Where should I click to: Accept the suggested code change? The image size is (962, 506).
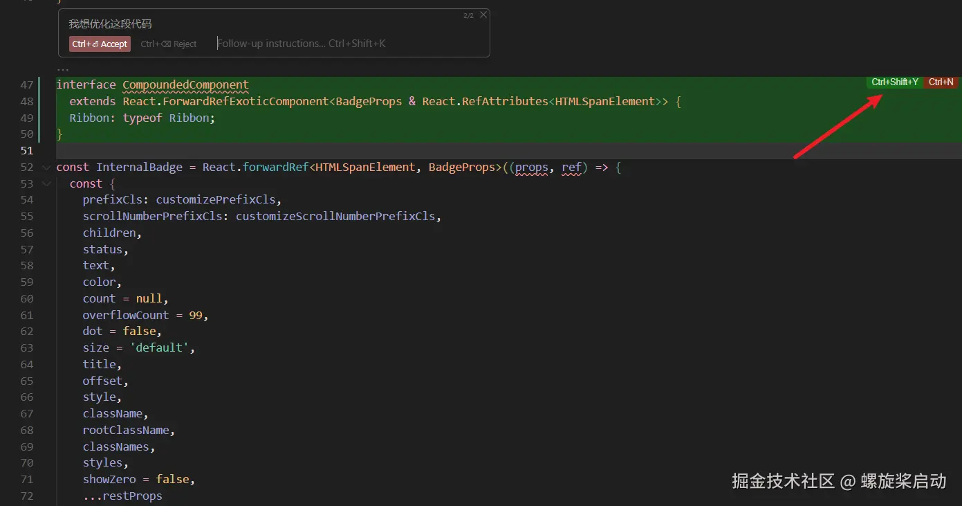click(100, 44)
